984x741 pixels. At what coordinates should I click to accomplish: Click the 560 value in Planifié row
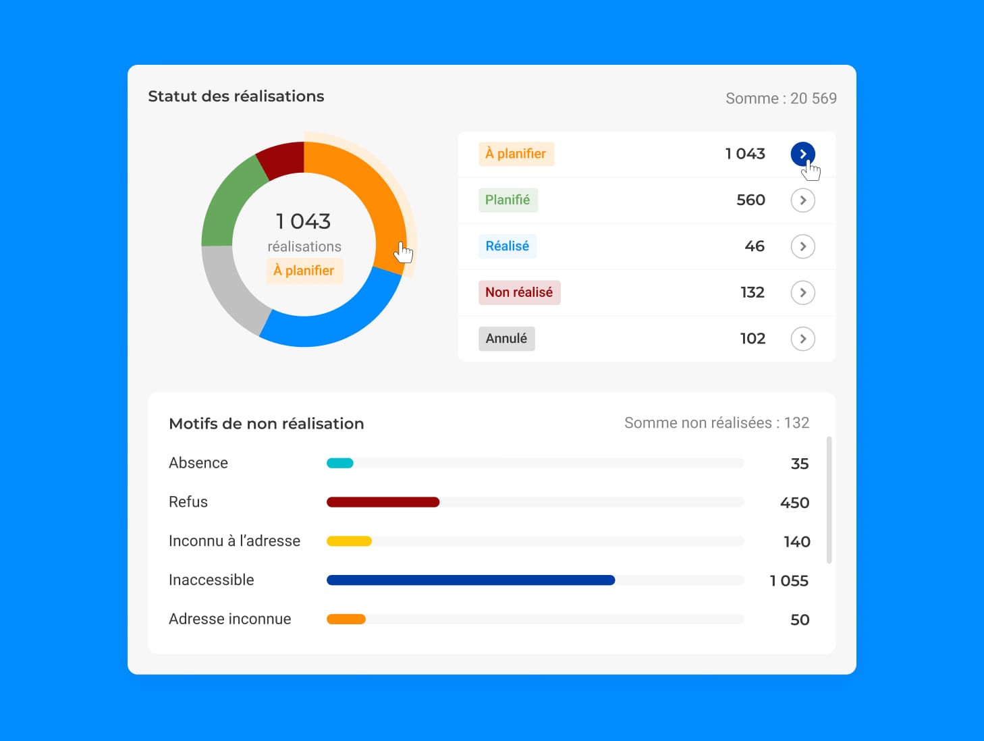click(x=751, y=200)
